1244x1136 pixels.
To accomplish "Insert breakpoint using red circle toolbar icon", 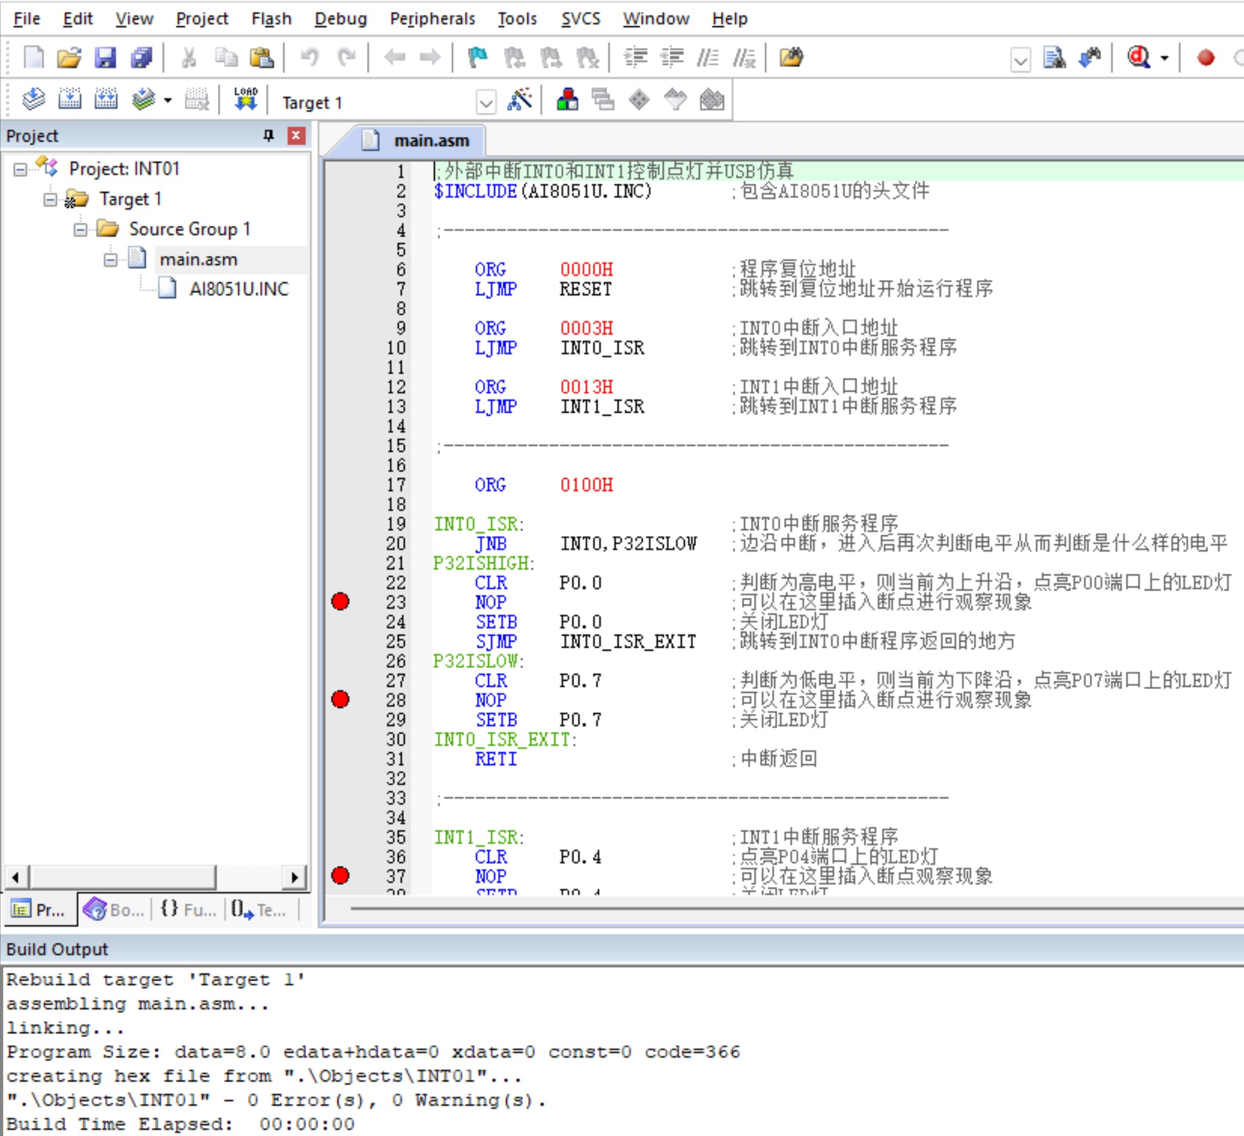I will point(1205,58).
